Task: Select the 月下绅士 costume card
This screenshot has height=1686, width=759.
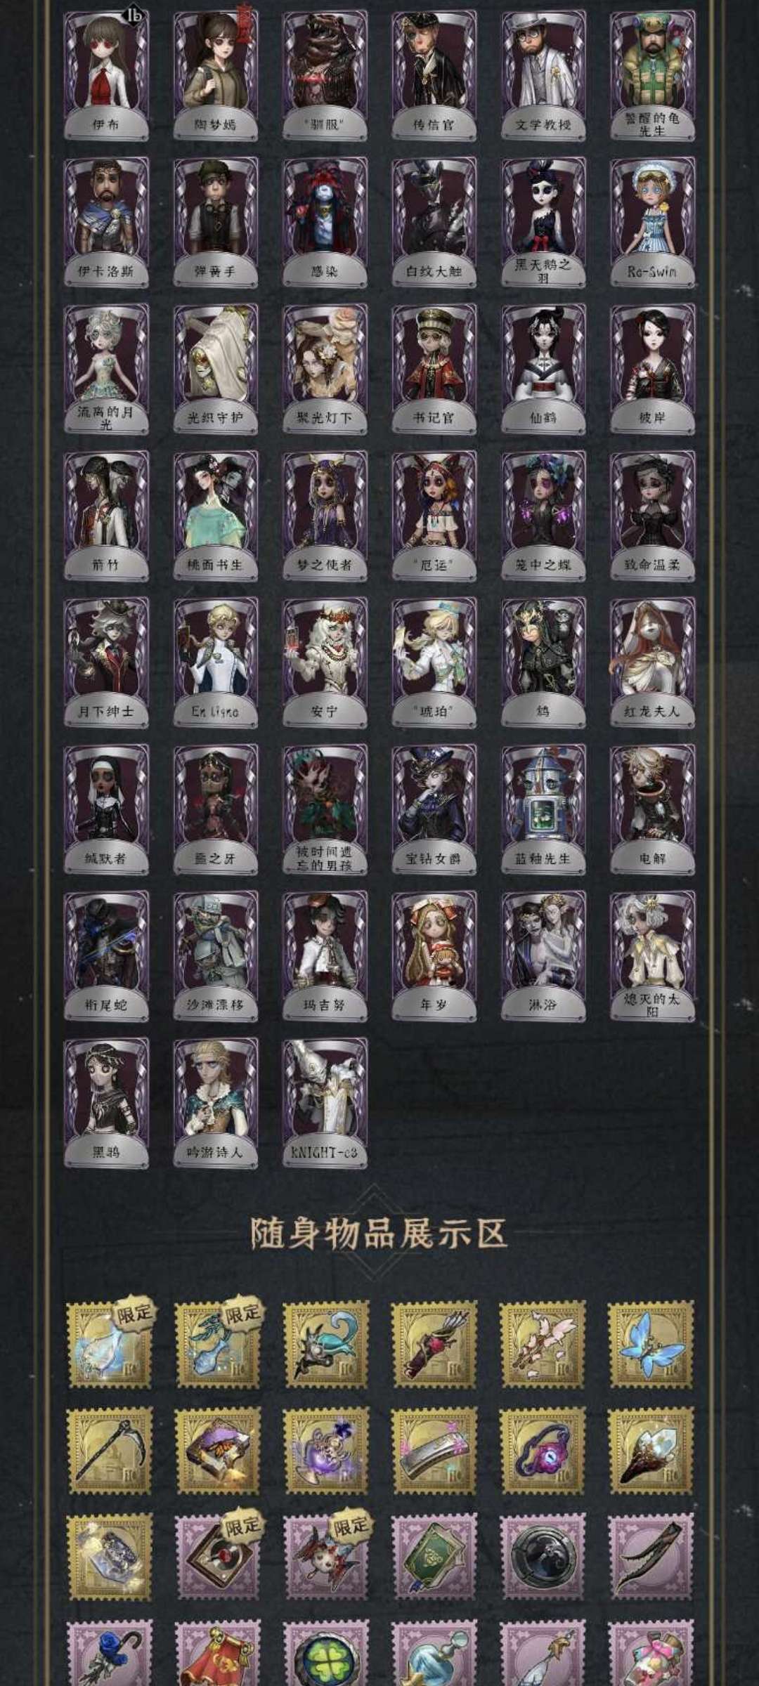Action: 106,662
